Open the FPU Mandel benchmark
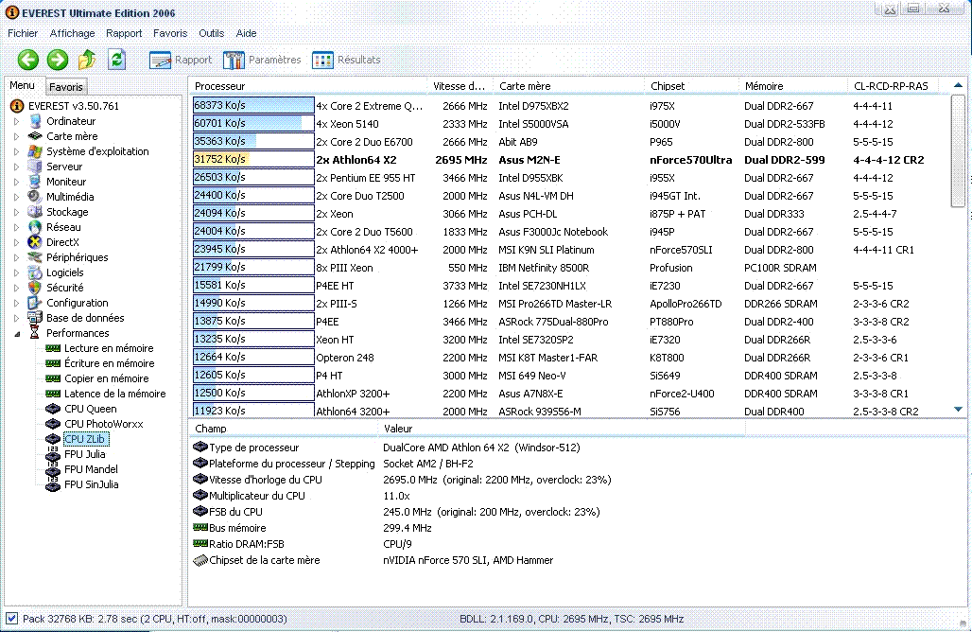Screen dimensions: 972x632 pos(91,469)
